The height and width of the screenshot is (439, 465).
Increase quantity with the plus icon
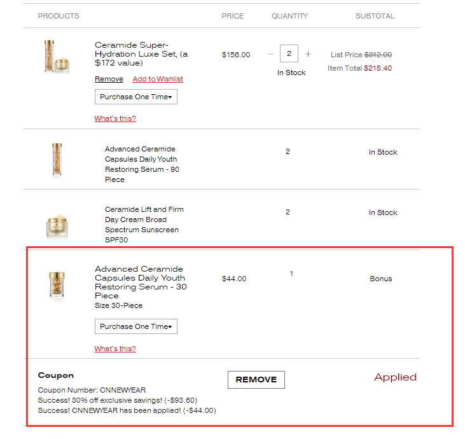click(x=308, y=54)
